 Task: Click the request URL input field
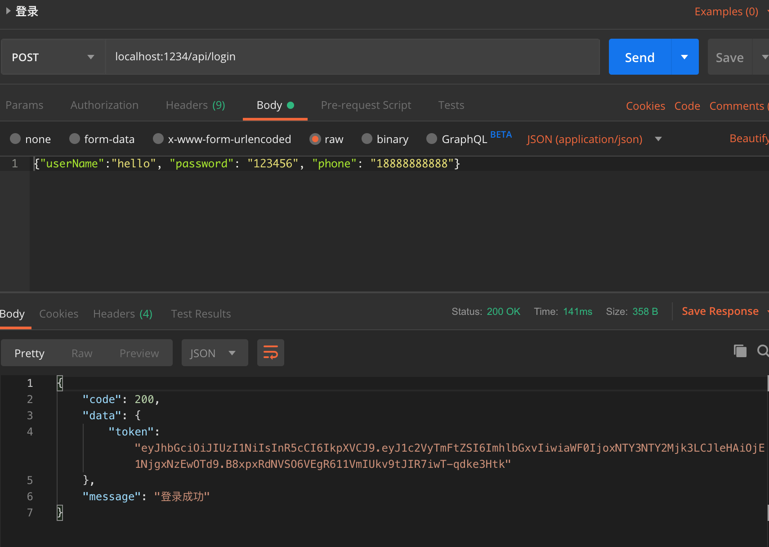[353, 57]
